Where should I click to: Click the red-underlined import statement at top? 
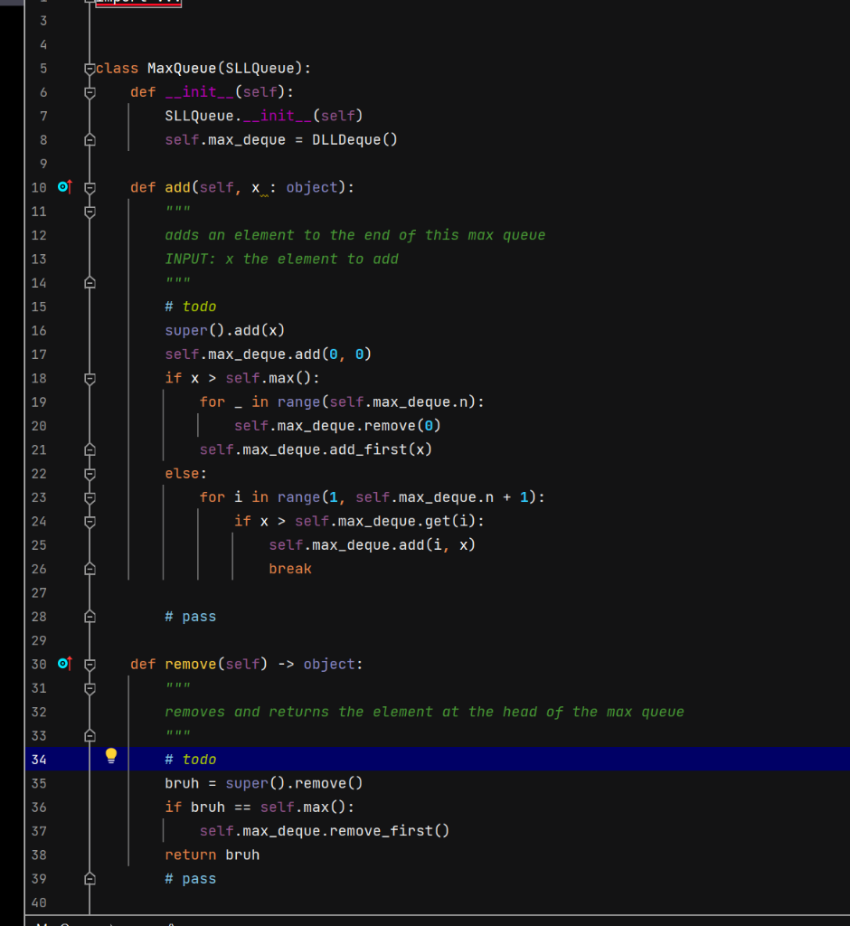(x=137, y=3)
